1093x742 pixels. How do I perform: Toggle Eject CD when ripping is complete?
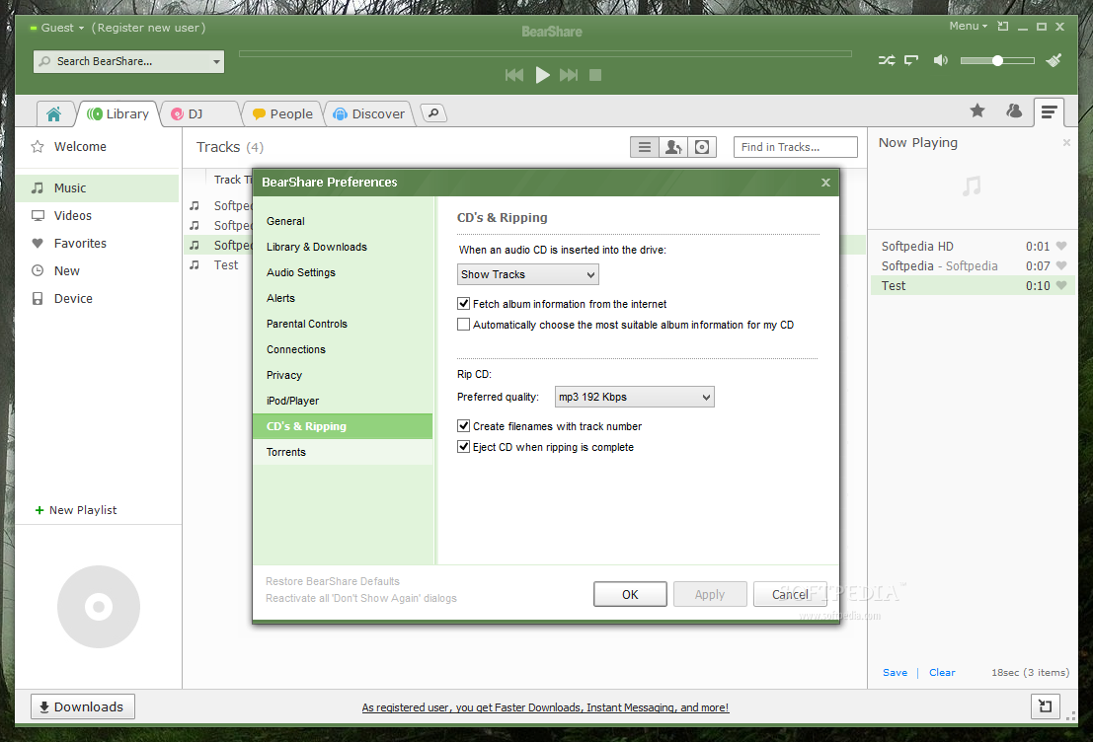(463, 447)
